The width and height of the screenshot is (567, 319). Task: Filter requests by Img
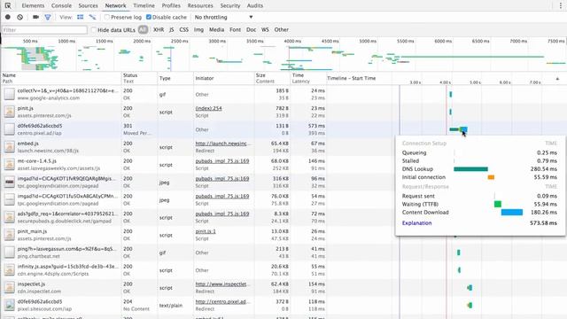[198, 29]
